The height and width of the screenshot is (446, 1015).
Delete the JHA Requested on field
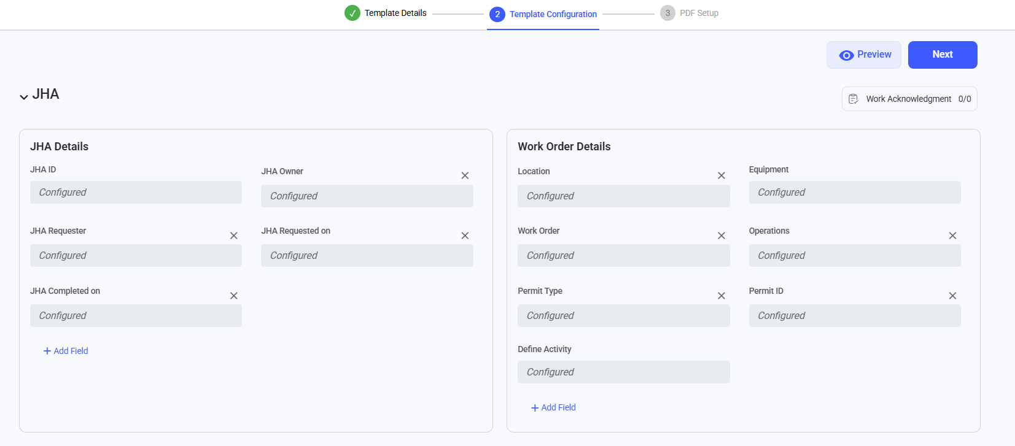tap(465, 236)
